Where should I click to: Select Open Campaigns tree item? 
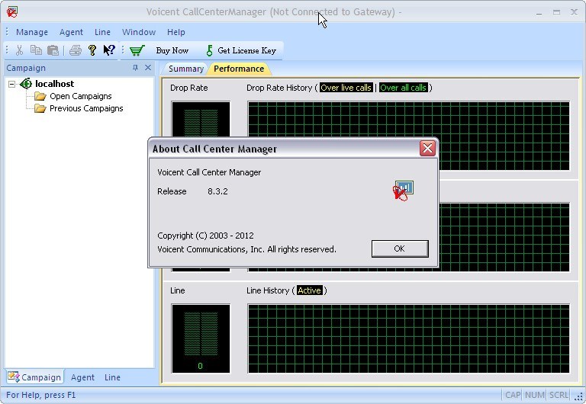(x=81, y=96)
